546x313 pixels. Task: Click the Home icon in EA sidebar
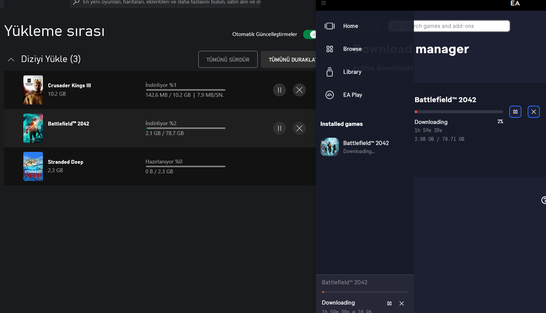tap(330, 26)
